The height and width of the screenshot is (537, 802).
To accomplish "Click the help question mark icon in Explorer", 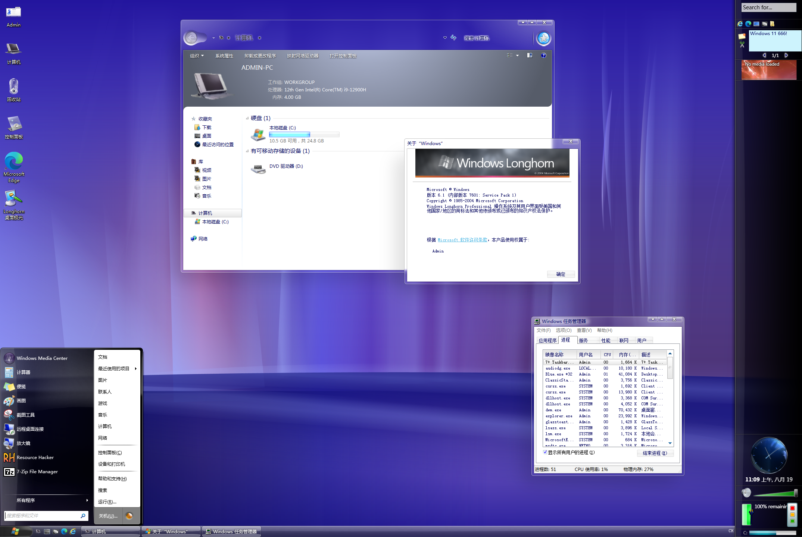I will click(x=543, y=56).
